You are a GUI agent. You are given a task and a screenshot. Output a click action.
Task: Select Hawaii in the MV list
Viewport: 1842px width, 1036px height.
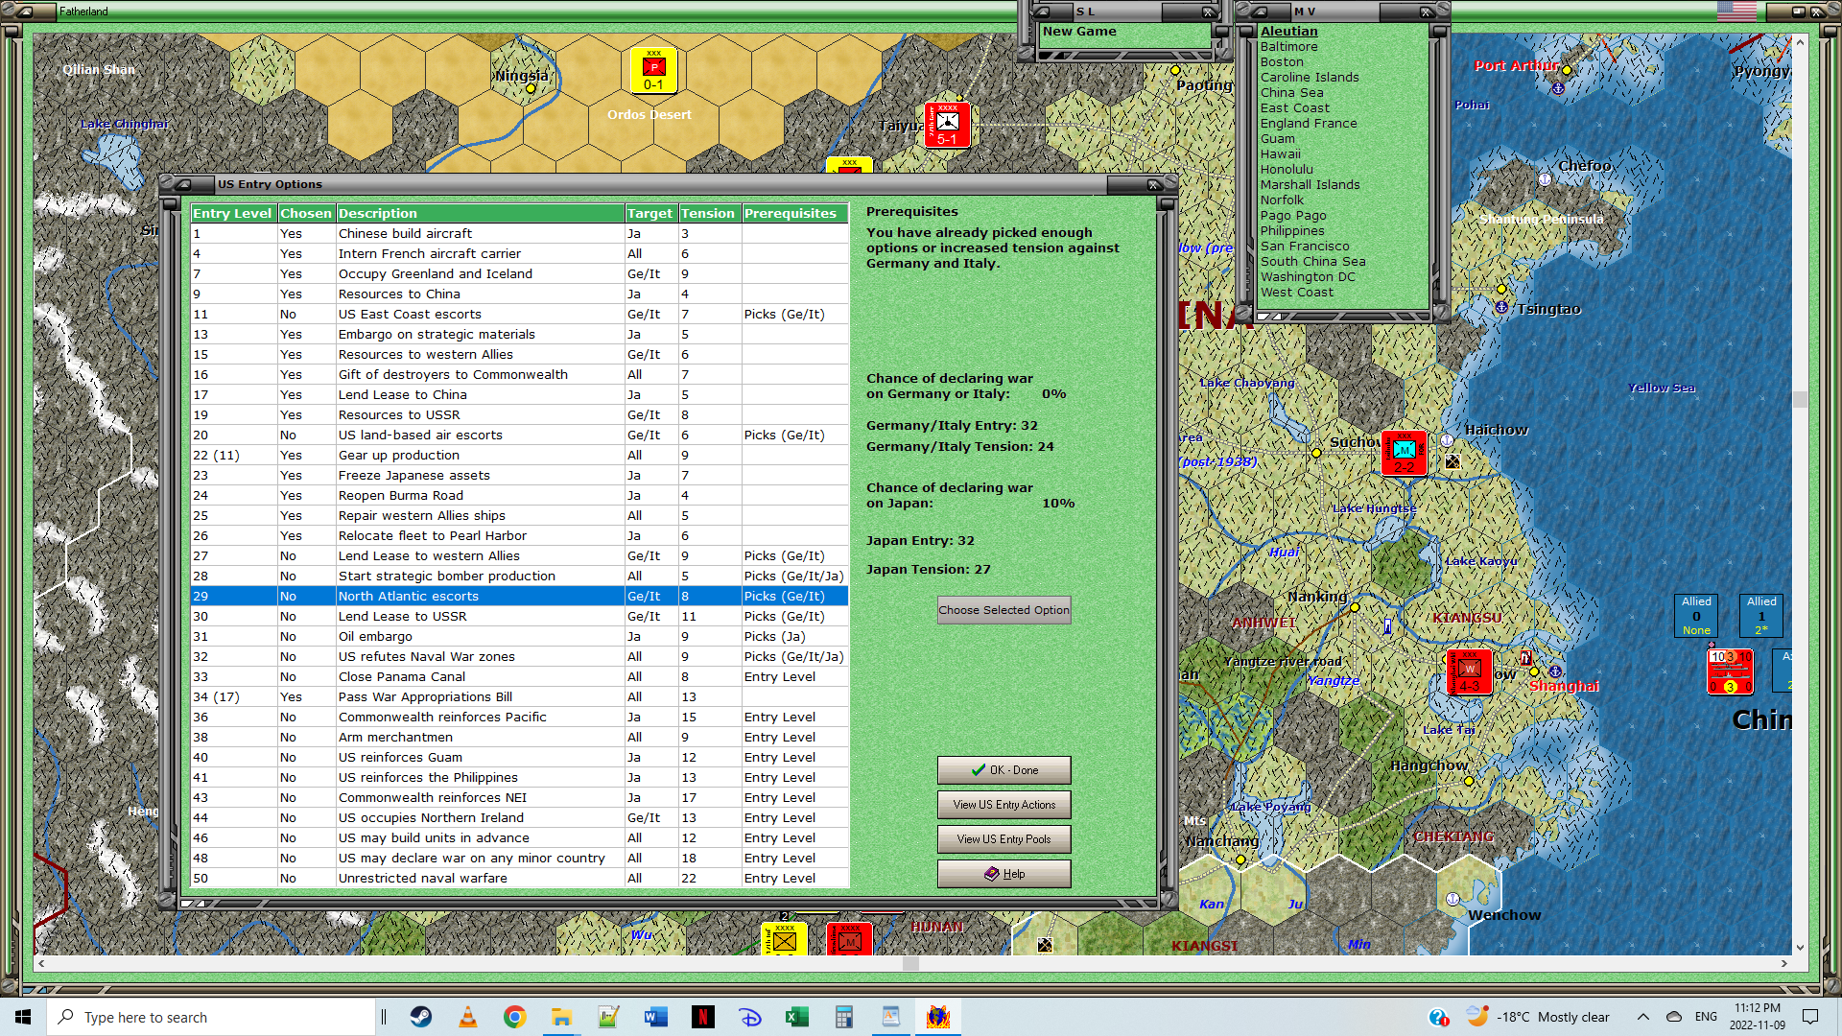click(1280, 153)
